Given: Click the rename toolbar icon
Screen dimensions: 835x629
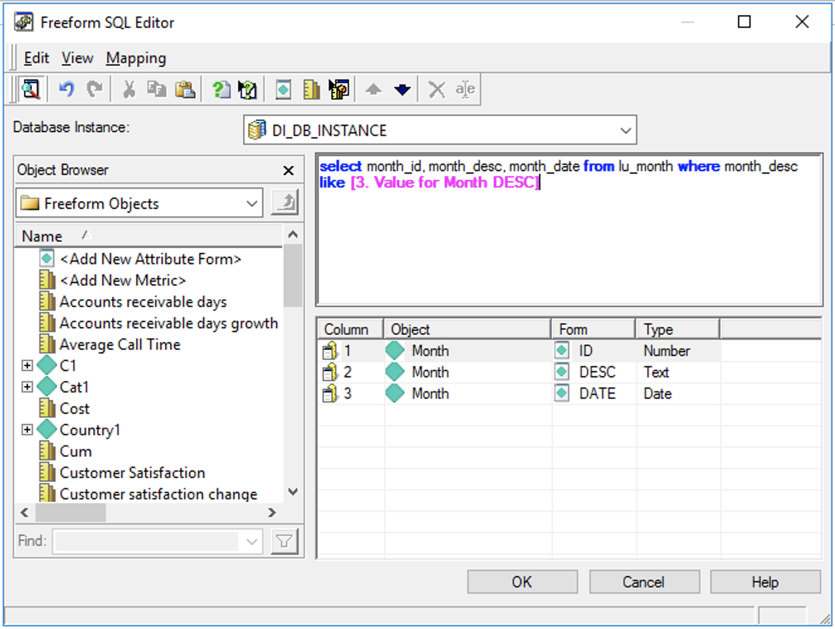Looking at the screenshot, I should pyautogui.click(x=465, y=89).
